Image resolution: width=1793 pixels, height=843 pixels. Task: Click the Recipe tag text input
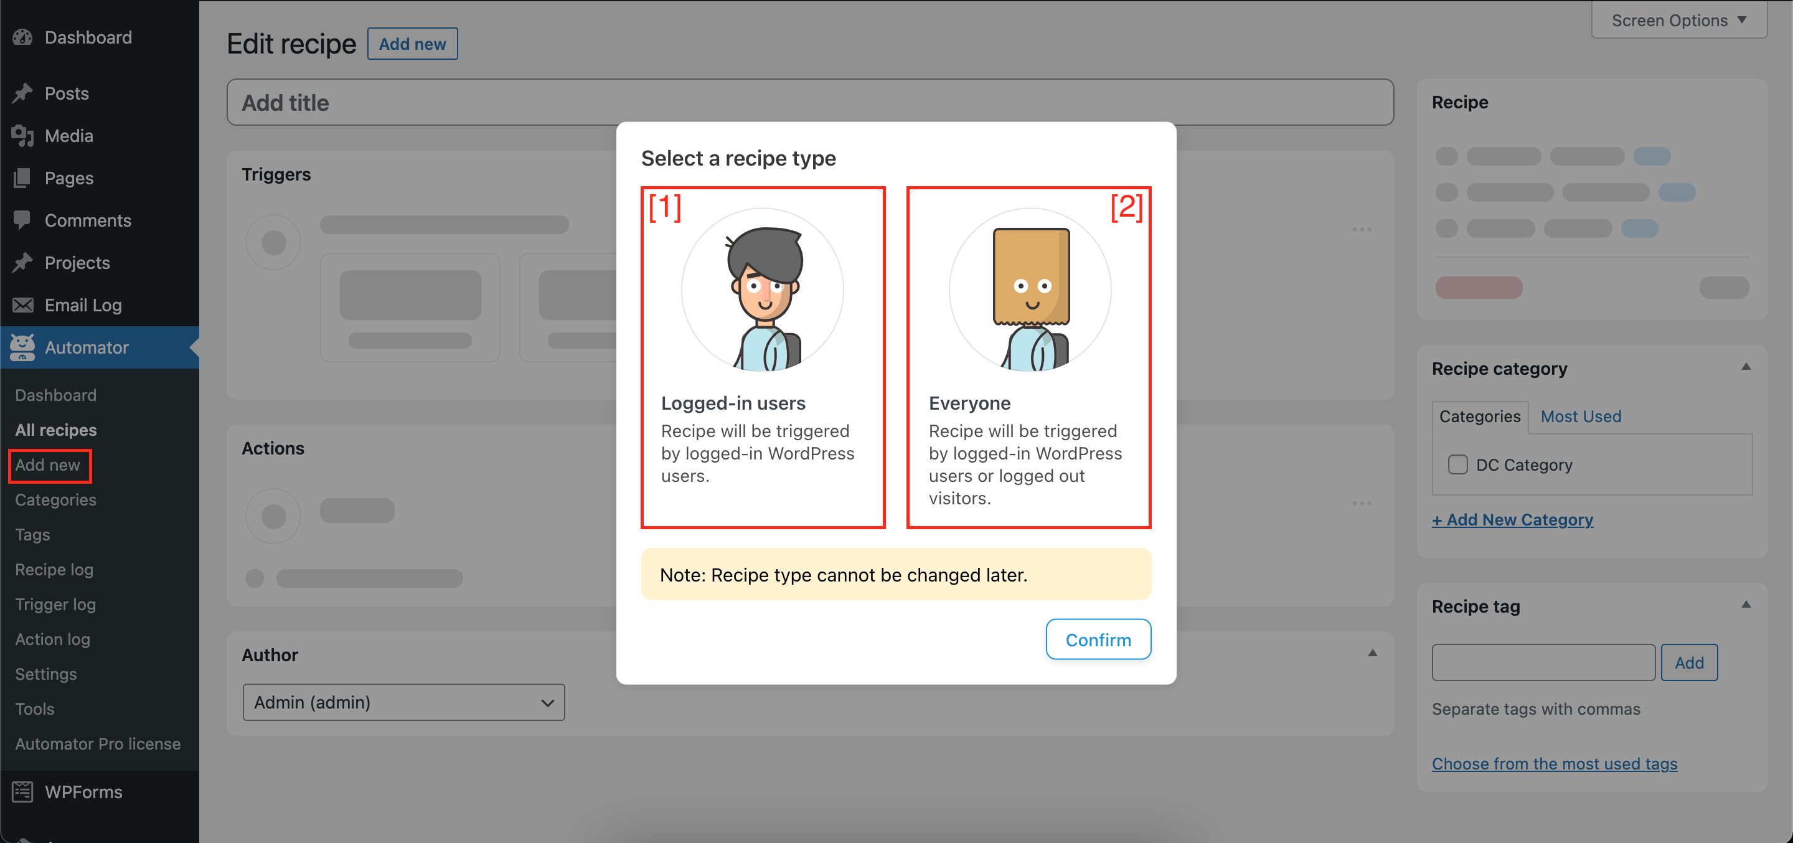click(x=1544, y=662)
